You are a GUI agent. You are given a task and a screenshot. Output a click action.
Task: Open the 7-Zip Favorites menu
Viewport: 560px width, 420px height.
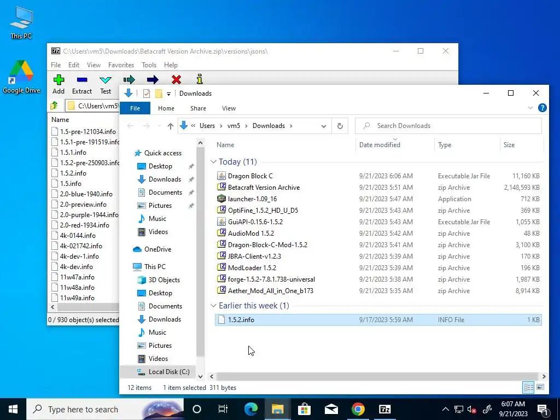point(121,65)
